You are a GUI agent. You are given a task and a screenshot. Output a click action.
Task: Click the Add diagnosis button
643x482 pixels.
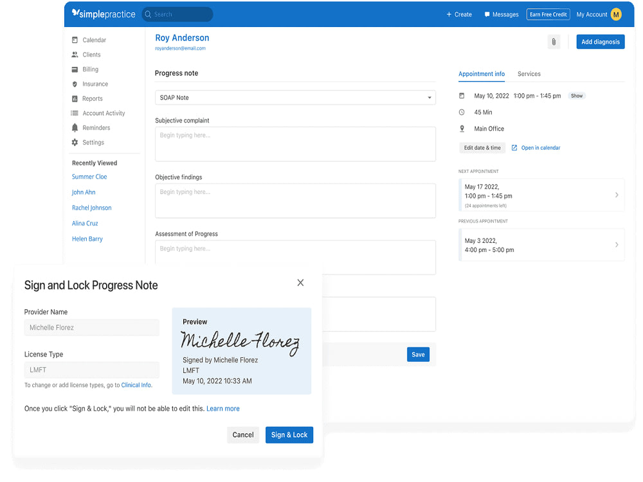pyautogui.click(x=601, y=42)
